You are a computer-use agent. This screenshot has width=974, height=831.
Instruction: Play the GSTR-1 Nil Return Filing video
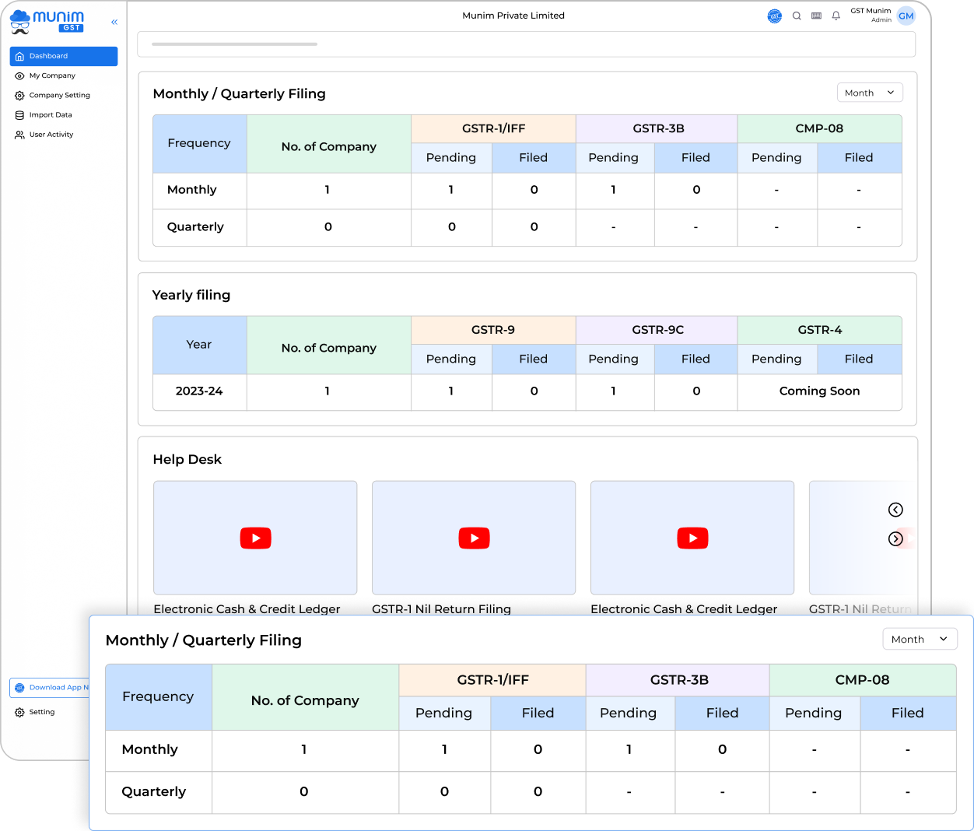[474, 538]
